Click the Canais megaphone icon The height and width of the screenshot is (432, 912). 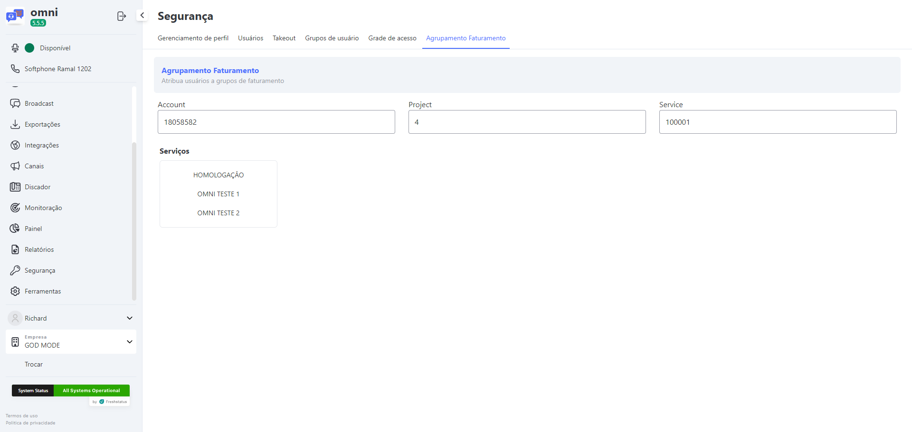coord(15,166)
